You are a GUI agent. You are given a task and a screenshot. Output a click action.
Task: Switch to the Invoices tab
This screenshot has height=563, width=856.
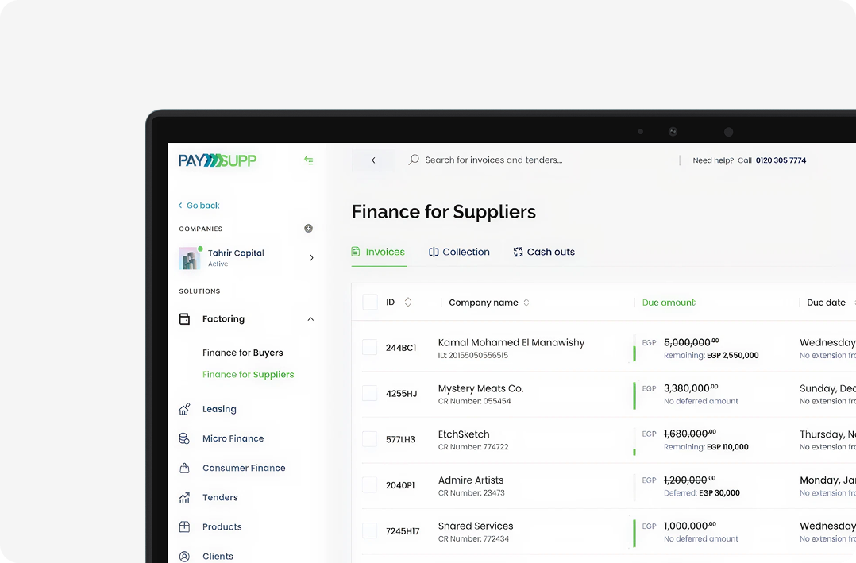[378, 252]
